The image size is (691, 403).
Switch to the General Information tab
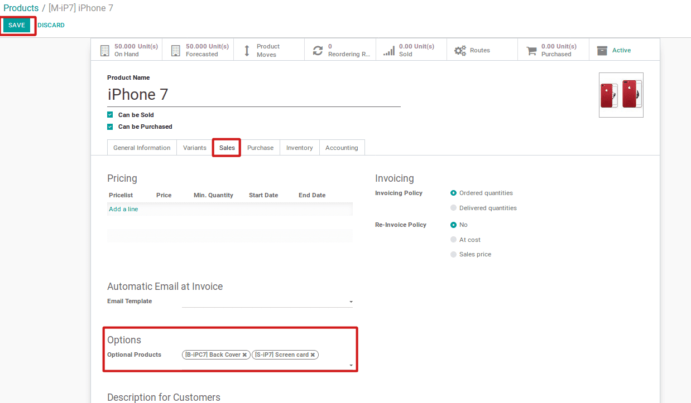[x=142, y=148]
